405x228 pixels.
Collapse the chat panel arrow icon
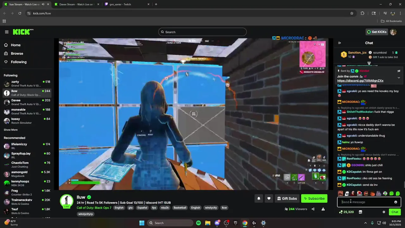pyautogui.click(x=340, y=43)
